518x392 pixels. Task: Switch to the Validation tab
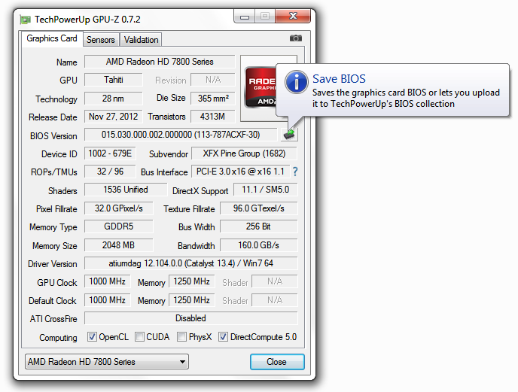point(141,40)
